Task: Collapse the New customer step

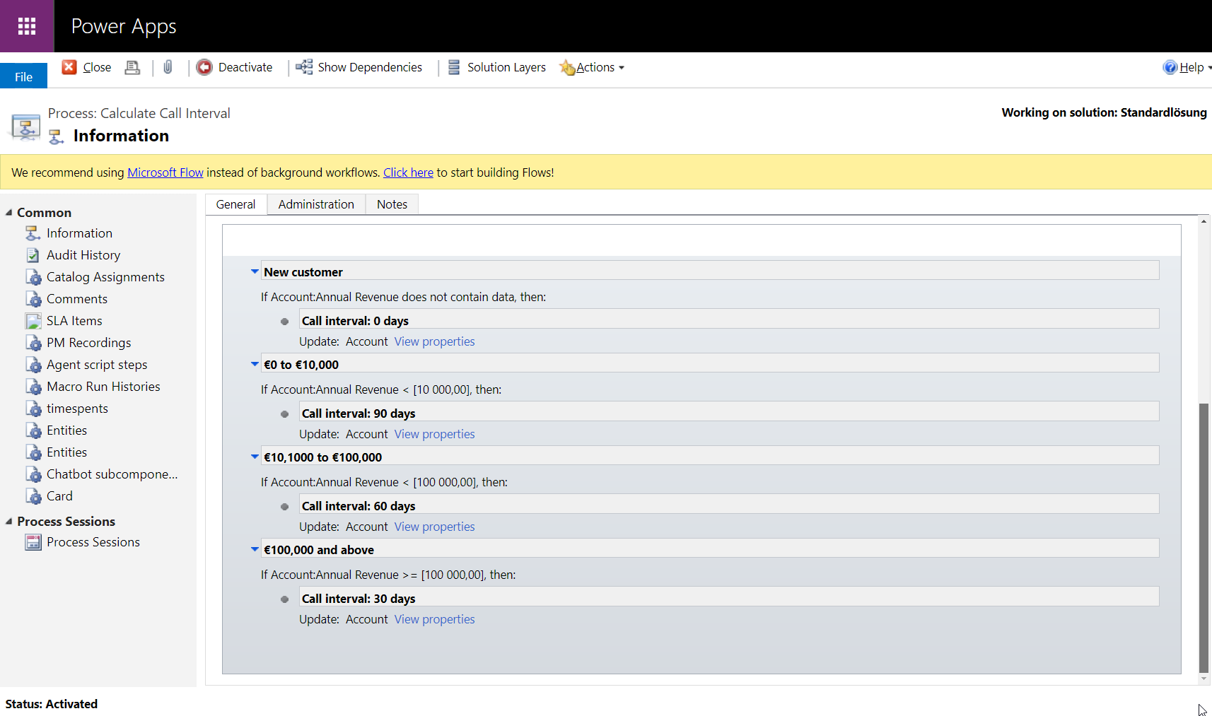Action: coord(255,271)
